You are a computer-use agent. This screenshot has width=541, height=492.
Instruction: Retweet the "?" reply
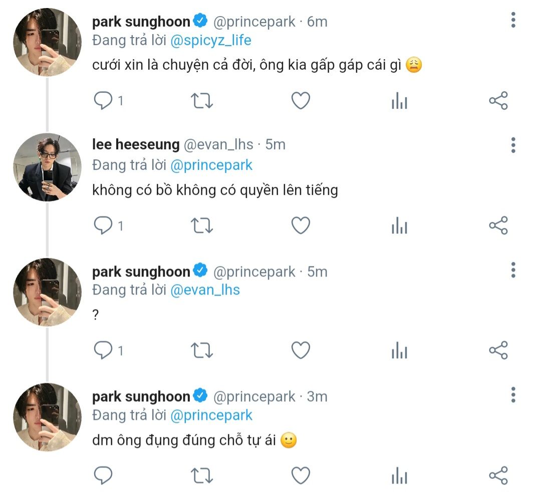[202, 350]
